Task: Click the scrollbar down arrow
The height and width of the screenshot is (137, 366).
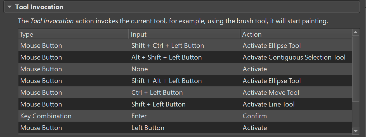Action: (x=356, y=131)
